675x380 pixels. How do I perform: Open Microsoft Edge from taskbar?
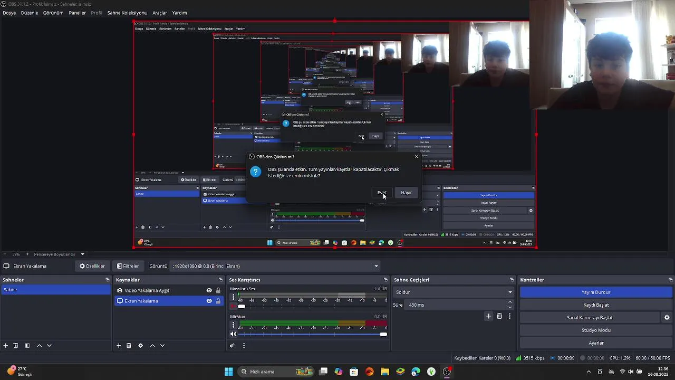point(416,372)
